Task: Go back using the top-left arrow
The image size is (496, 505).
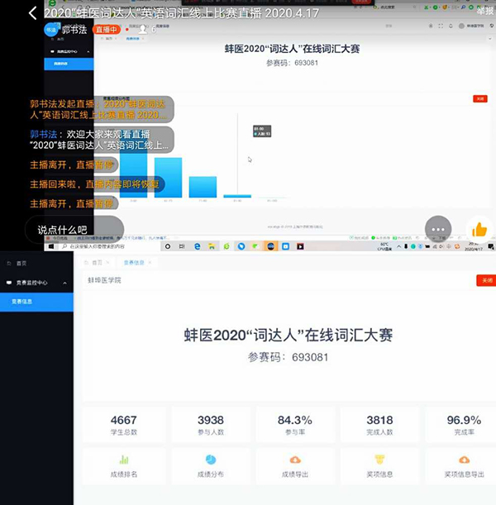Action: pyautogui.click(x=32, y=13)
